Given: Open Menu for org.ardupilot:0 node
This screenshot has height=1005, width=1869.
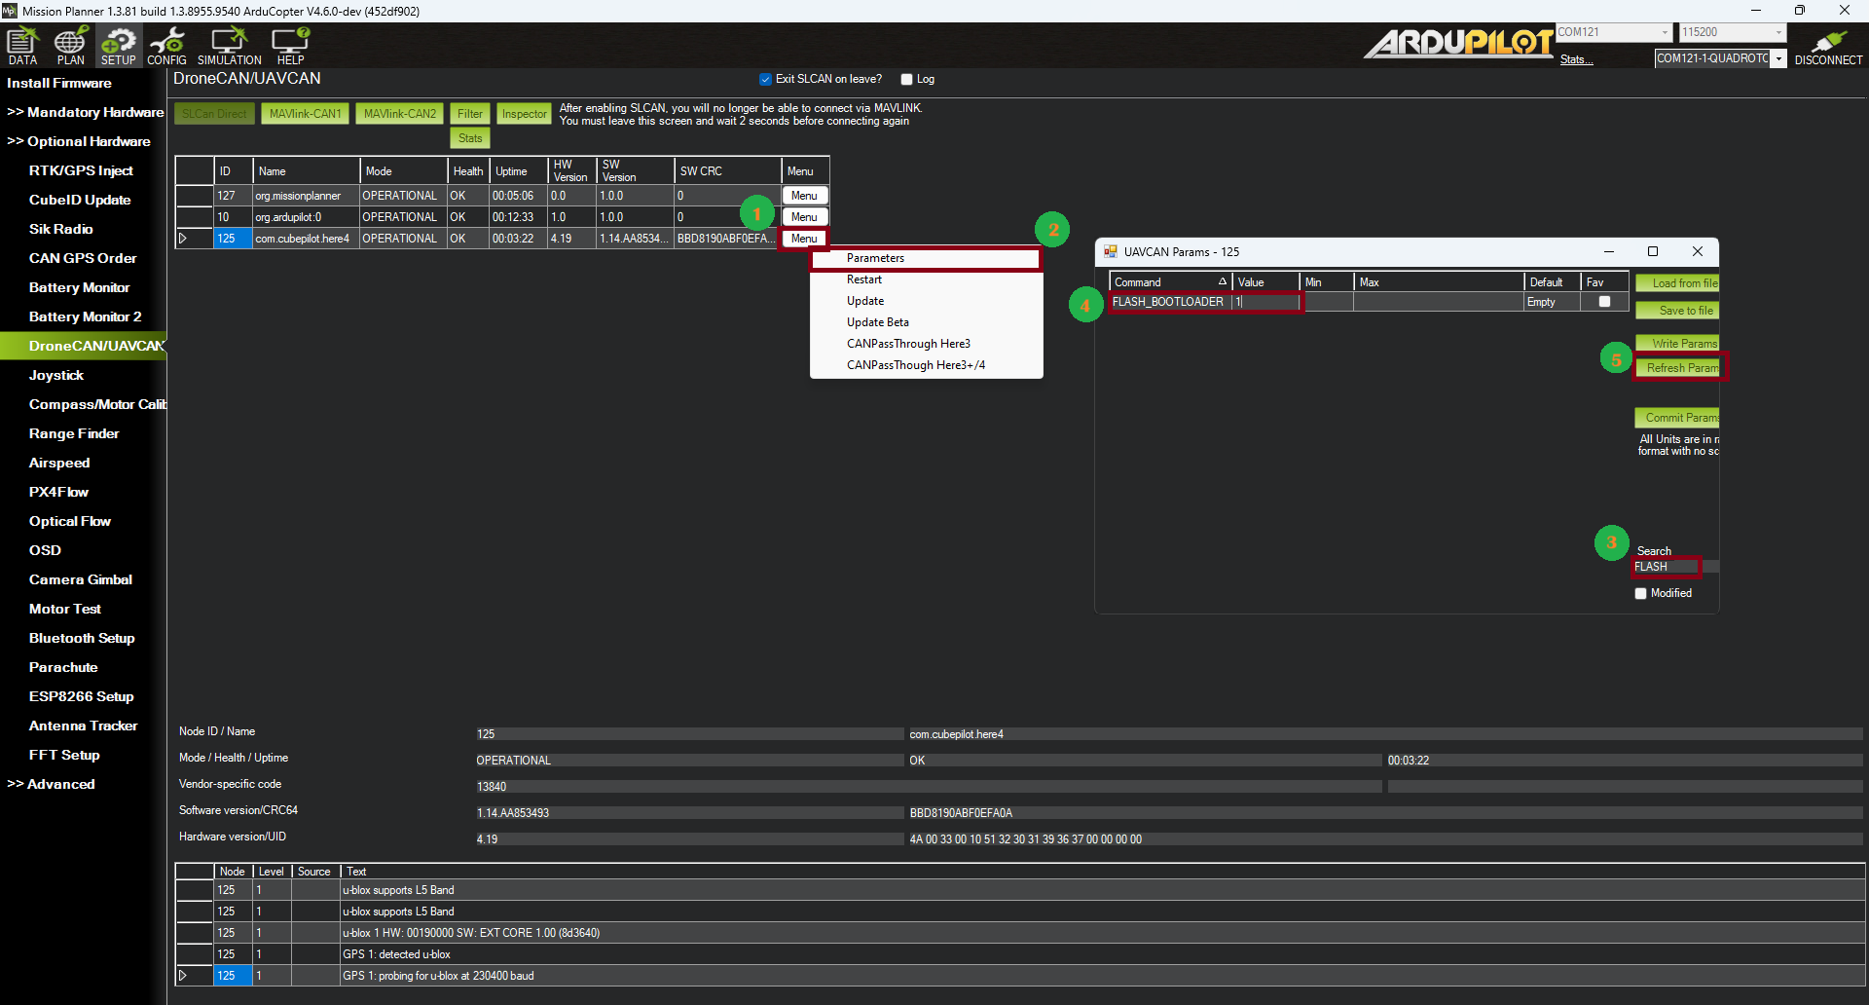Looking at the screenshot, I should (x=804, y=217).
